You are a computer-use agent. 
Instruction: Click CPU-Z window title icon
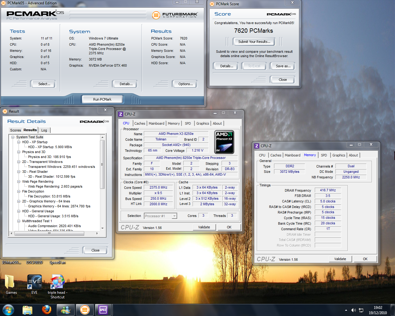(121, 114)
